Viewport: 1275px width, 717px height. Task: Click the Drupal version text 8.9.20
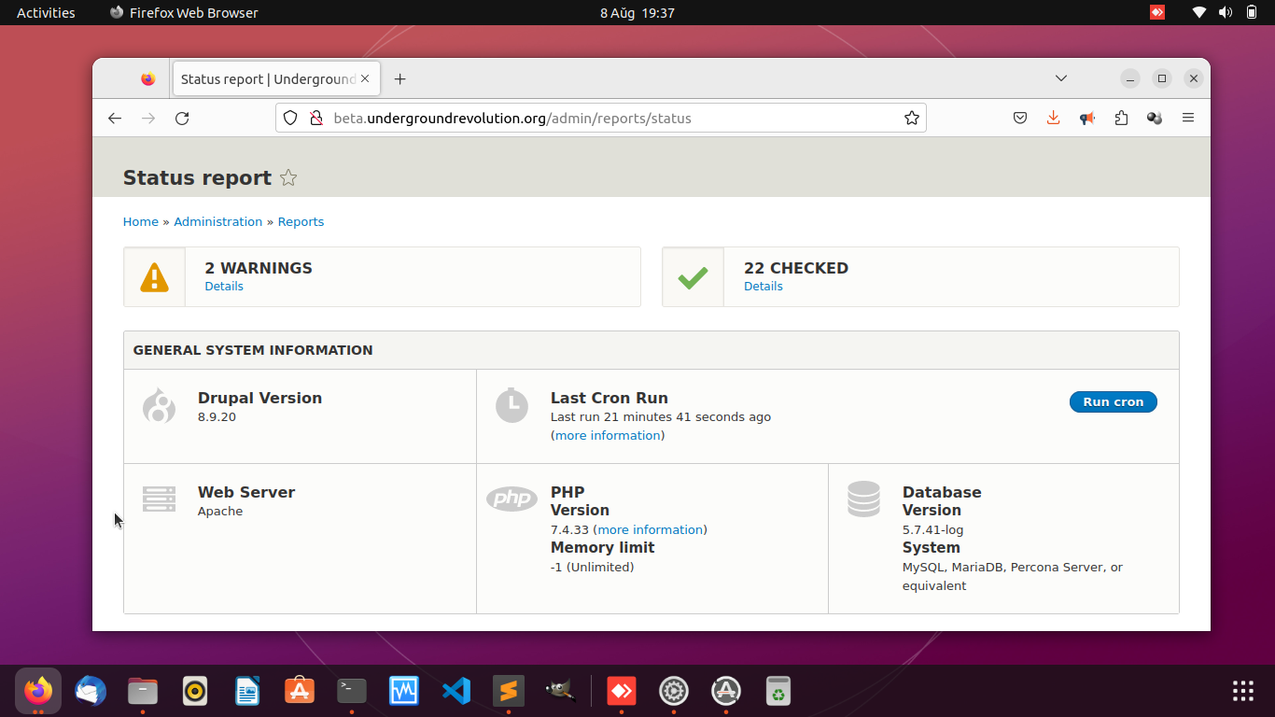coord(217,417)
